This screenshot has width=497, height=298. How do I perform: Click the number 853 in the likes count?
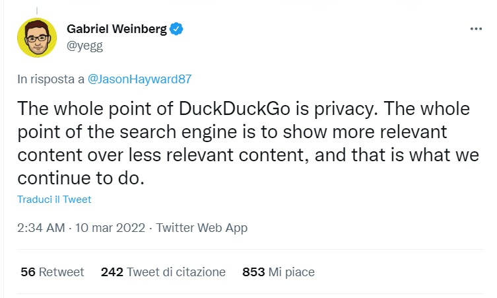253,272
